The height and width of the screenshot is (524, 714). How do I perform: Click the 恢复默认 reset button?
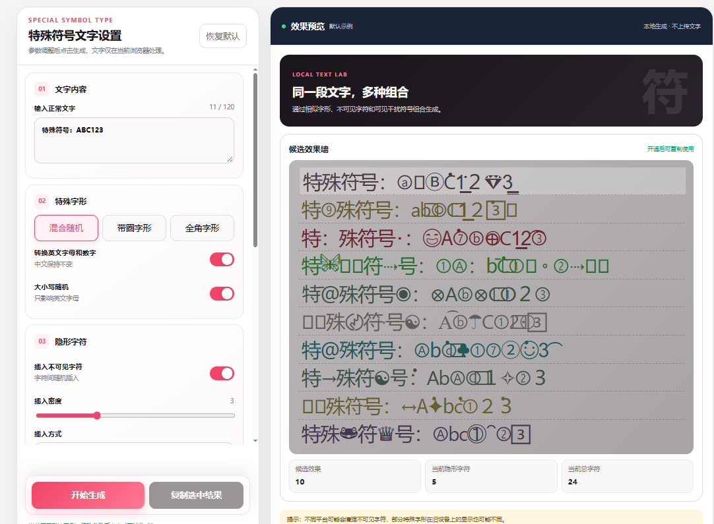(x=222, y=36)
